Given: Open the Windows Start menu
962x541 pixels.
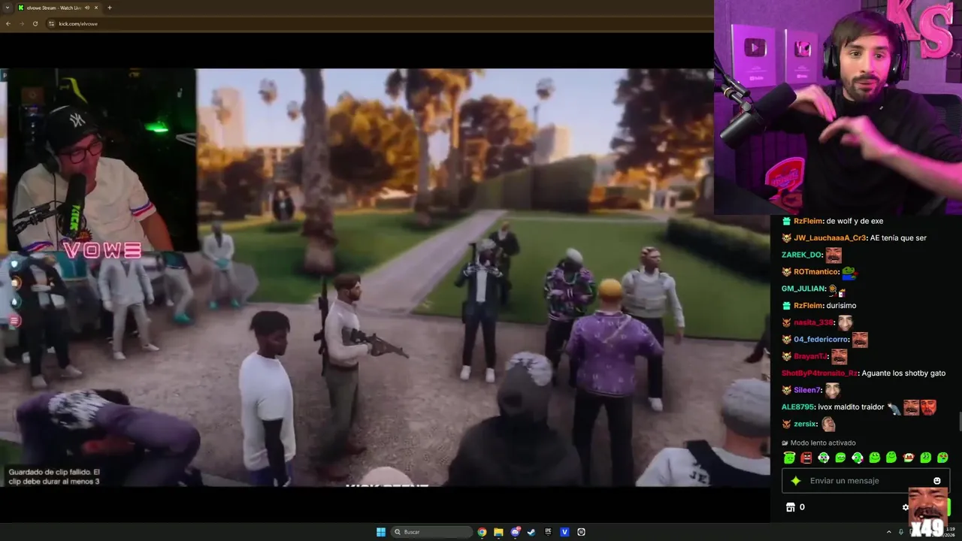Looking at the screenshot, I should (381, 532).
